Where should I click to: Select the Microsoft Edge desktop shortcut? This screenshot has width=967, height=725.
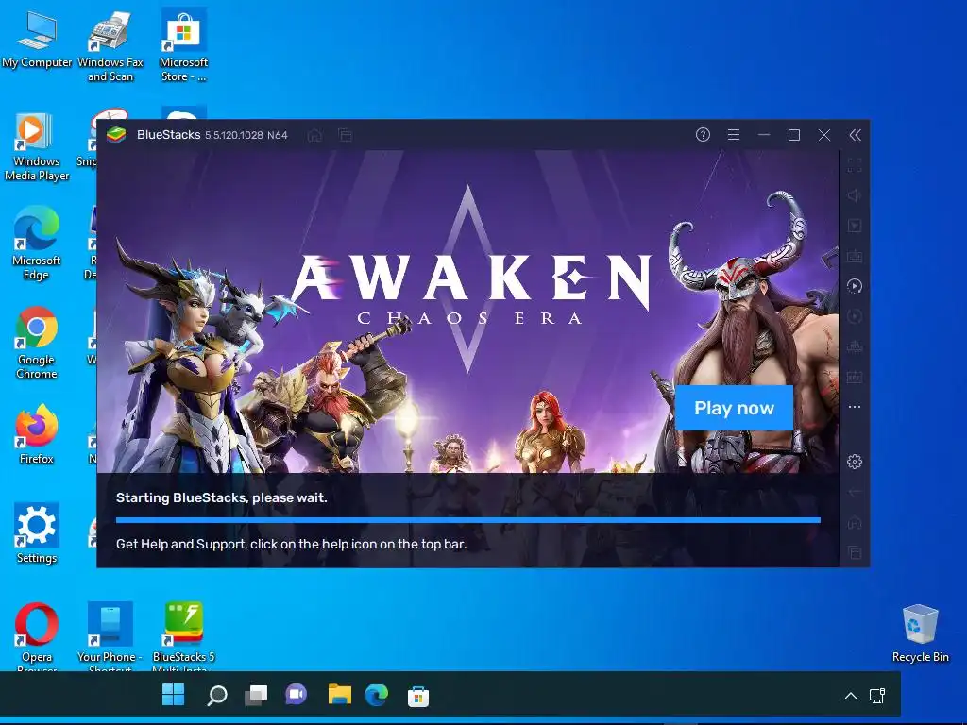pos(37,244)
